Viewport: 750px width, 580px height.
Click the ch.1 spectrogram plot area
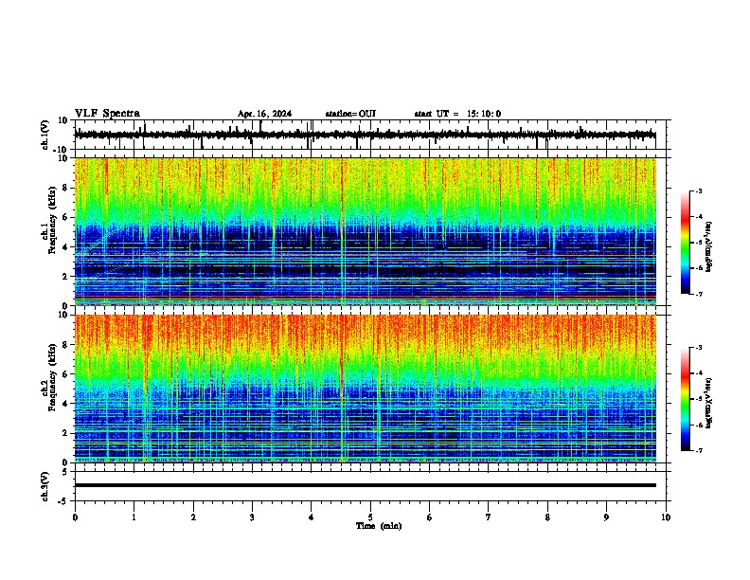(x=365, y=231)
